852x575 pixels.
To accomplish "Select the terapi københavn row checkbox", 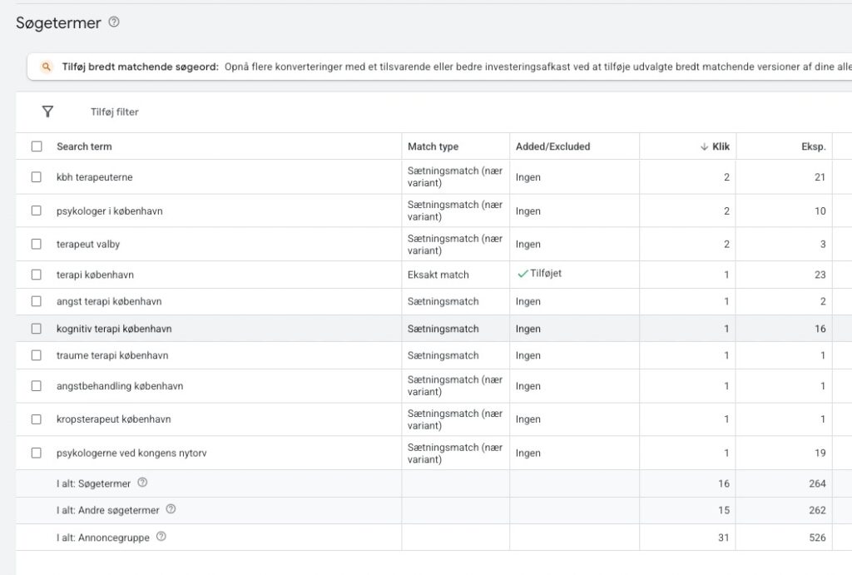I will pos(37,275).
